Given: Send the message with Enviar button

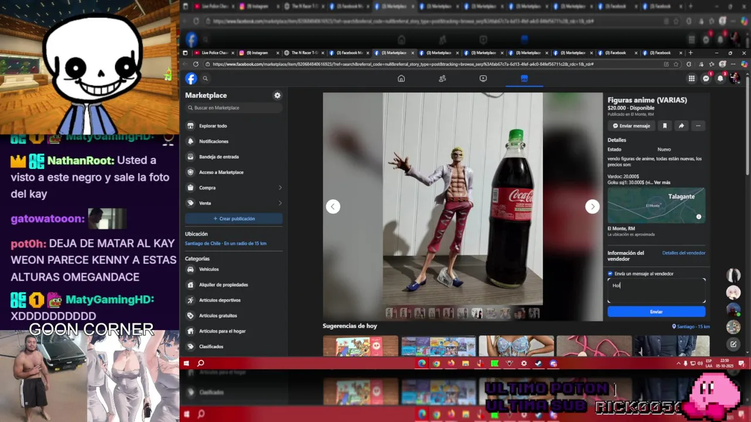Looking at the screenshot, I should pyautogui.click(x=657, y=312).
